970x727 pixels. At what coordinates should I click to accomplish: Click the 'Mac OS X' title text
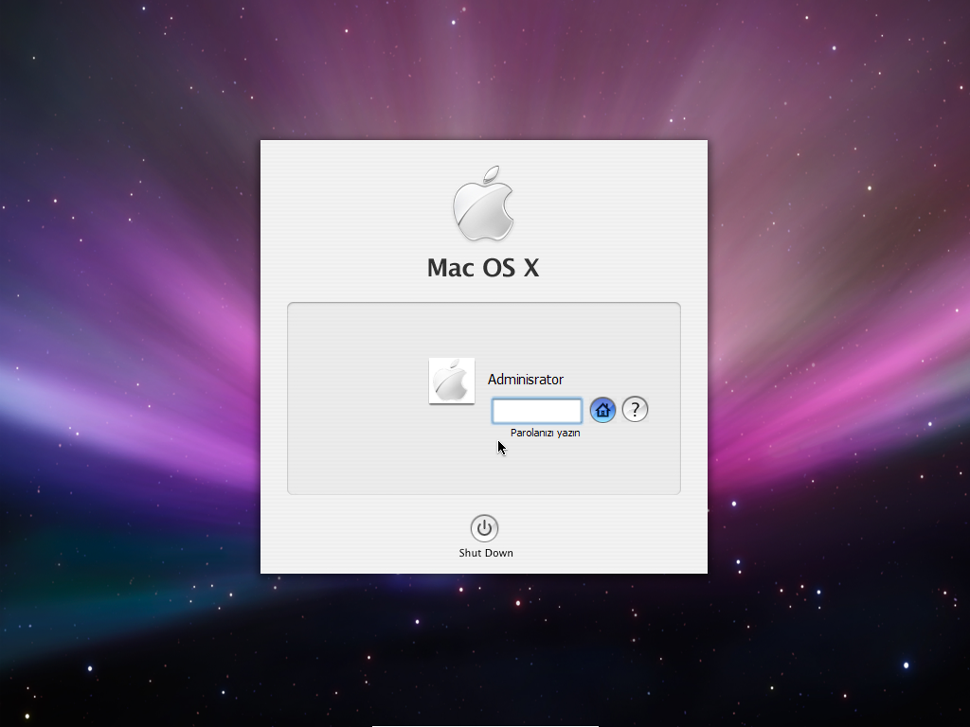pos(483,268)
